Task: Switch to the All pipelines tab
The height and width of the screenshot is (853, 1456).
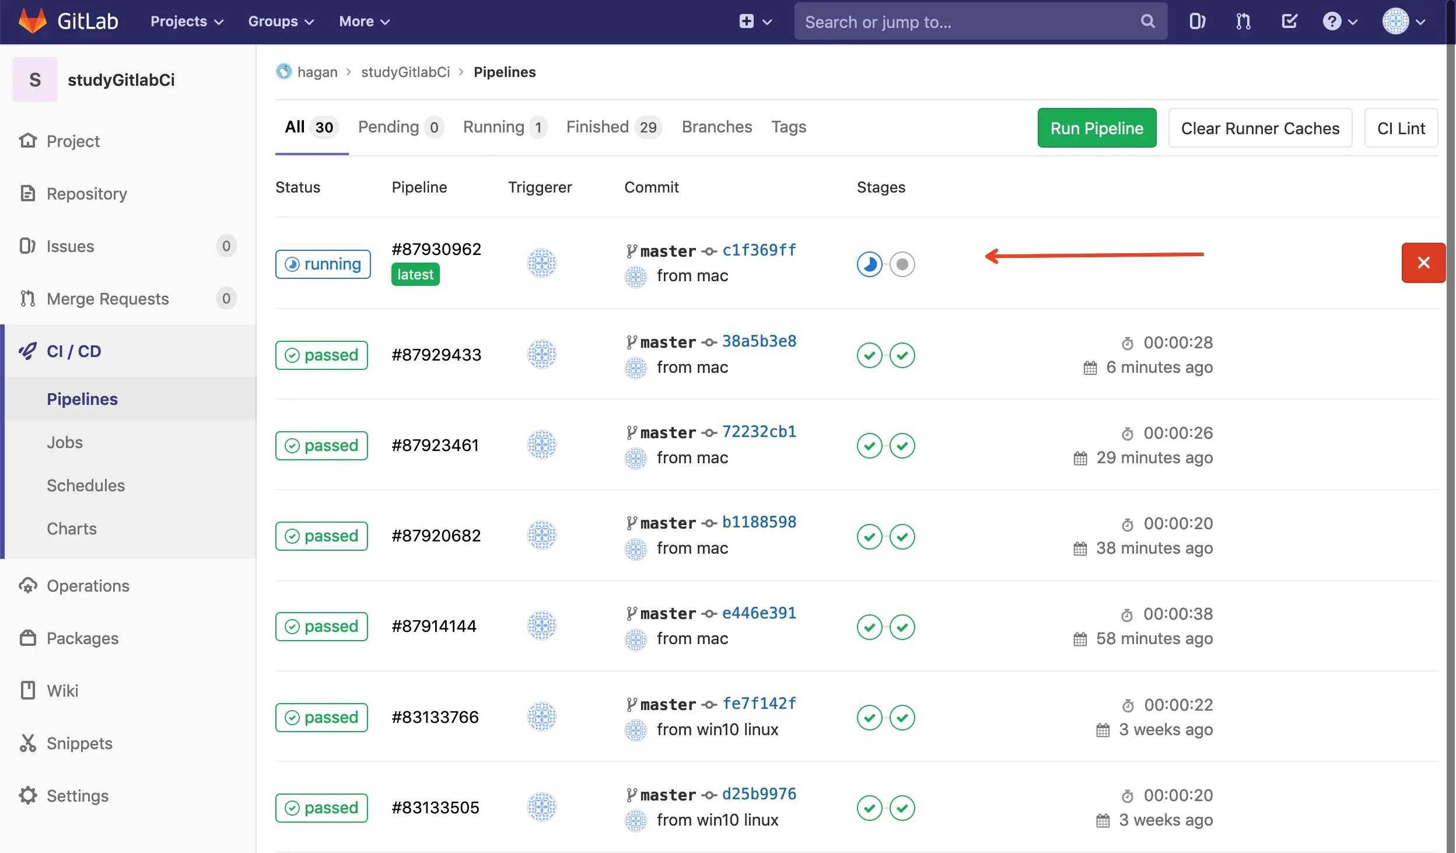Action: point(311,127)
